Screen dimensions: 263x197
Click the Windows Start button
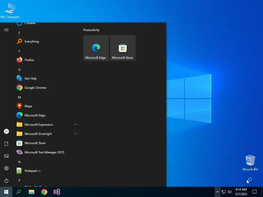pos(6,192)
